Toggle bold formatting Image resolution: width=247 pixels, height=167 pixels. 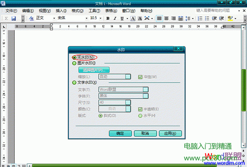tap(108, 18)
